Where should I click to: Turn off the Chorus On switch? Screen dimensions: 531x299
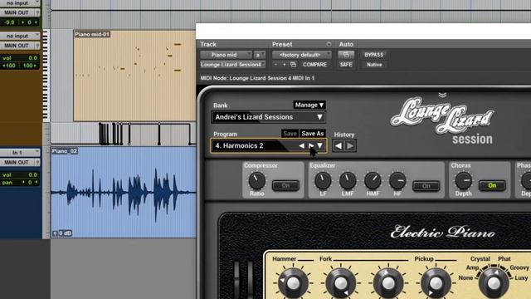click(x=492, y=185)
